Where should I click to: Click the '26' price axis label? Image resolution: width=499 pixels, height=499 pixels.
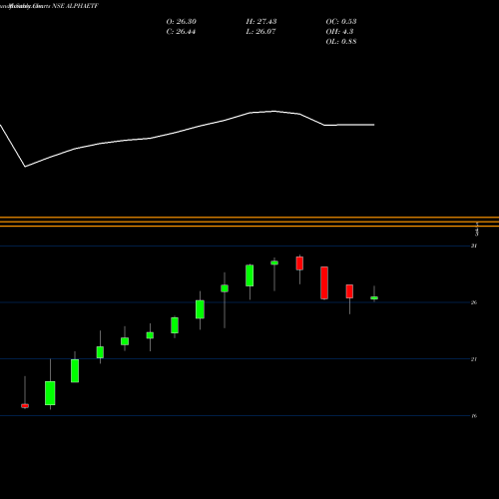[474, 302]
